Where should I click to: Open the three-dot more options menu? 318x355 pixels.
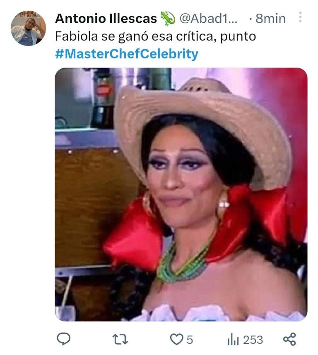[x=300, y=17]
